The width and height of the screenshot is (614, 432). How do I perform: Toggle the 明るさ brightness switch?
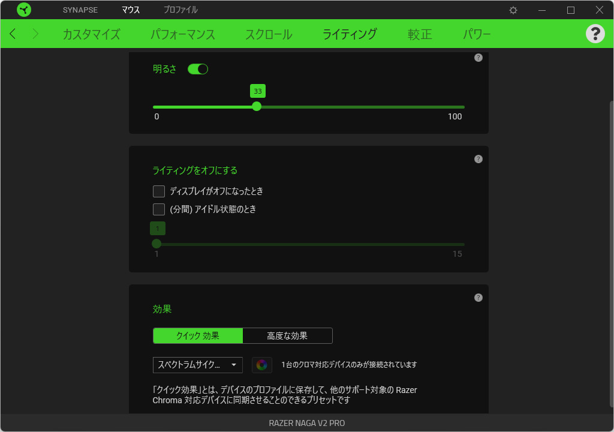[x=198, y=69]
